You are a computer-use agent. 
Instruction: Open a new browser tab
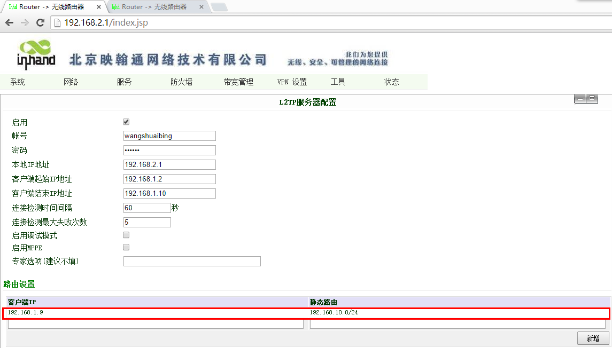(x=219, y=7)
